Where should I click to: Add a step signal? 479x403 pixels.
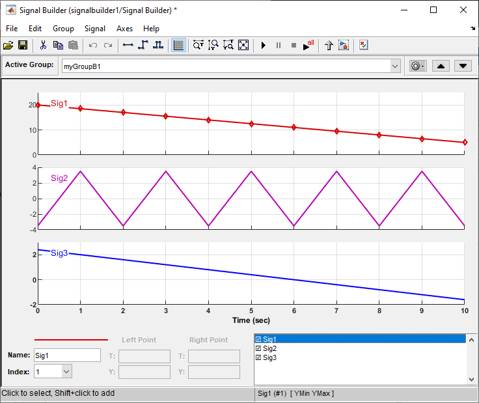point(143,45)
